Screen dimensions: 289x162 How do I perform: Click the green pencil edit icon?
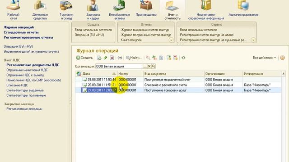click(105, 58)
